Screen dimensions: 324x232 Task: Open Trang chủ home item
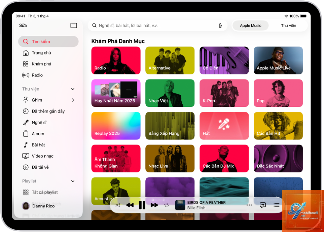tap(48, 53)
